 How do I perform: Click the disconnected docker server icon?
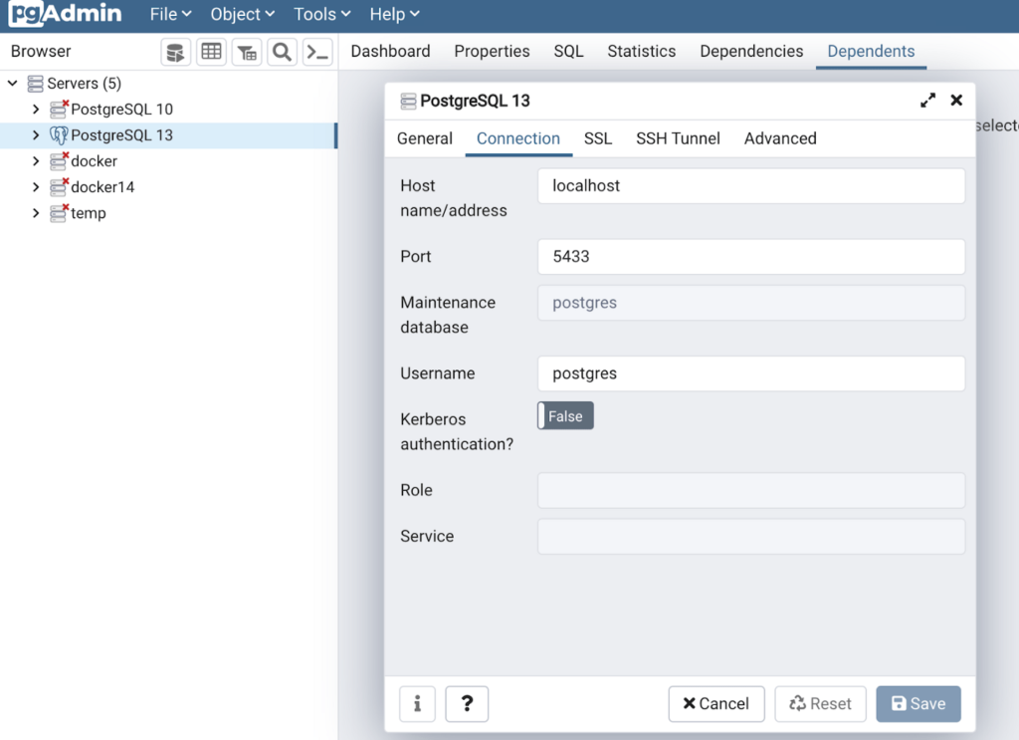pos(59,161)
